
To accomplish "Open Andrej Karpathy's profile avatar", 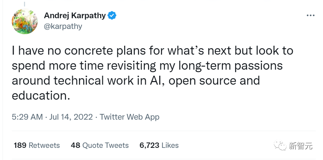I will 25,21.
